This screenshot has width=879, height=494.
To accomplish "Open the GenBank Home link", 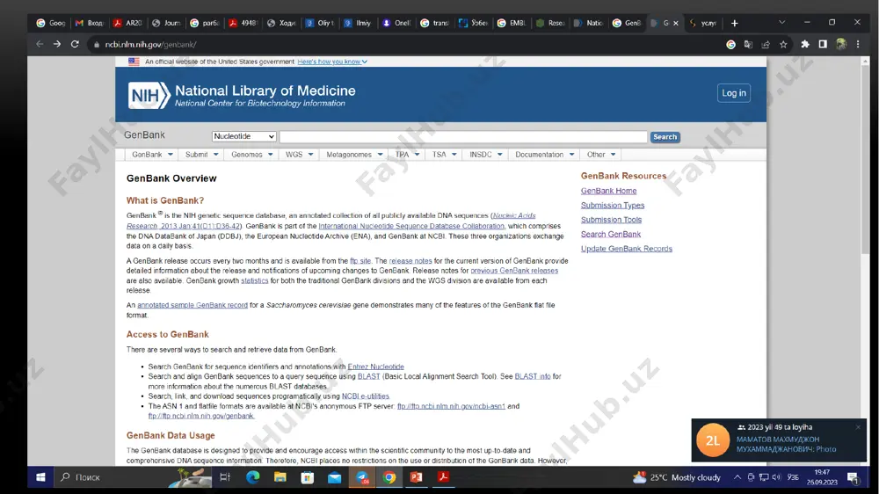I will (x=609, y=191).
